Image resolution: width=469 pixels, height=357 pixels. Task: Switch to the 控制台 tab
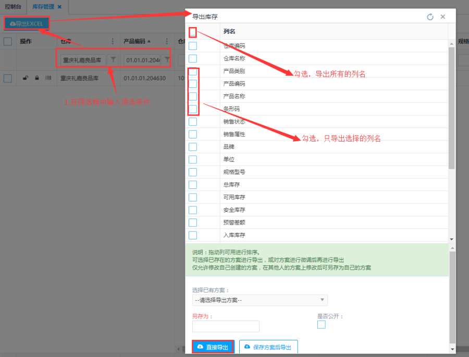[x=14, y=7]
